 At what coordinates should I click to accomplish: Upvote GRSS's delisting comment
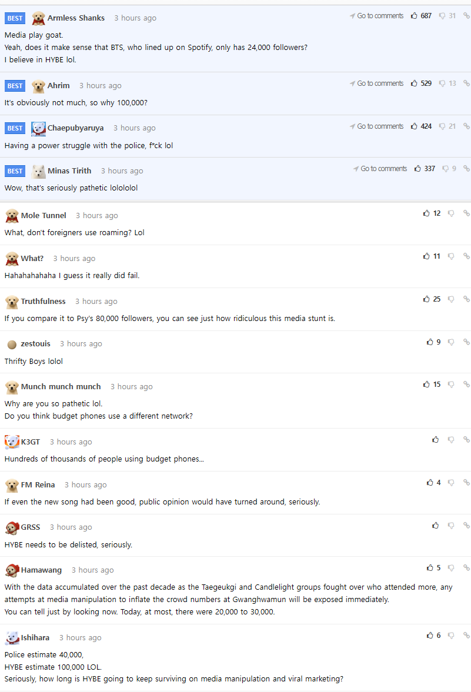click(x=436, y=525)
